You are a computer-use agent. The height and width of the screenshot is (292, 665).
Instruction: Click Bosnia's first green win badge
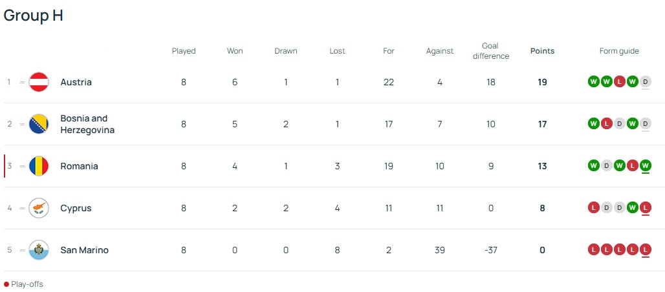point(593,124)
